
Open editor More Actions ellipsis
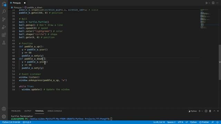point(217,3)
